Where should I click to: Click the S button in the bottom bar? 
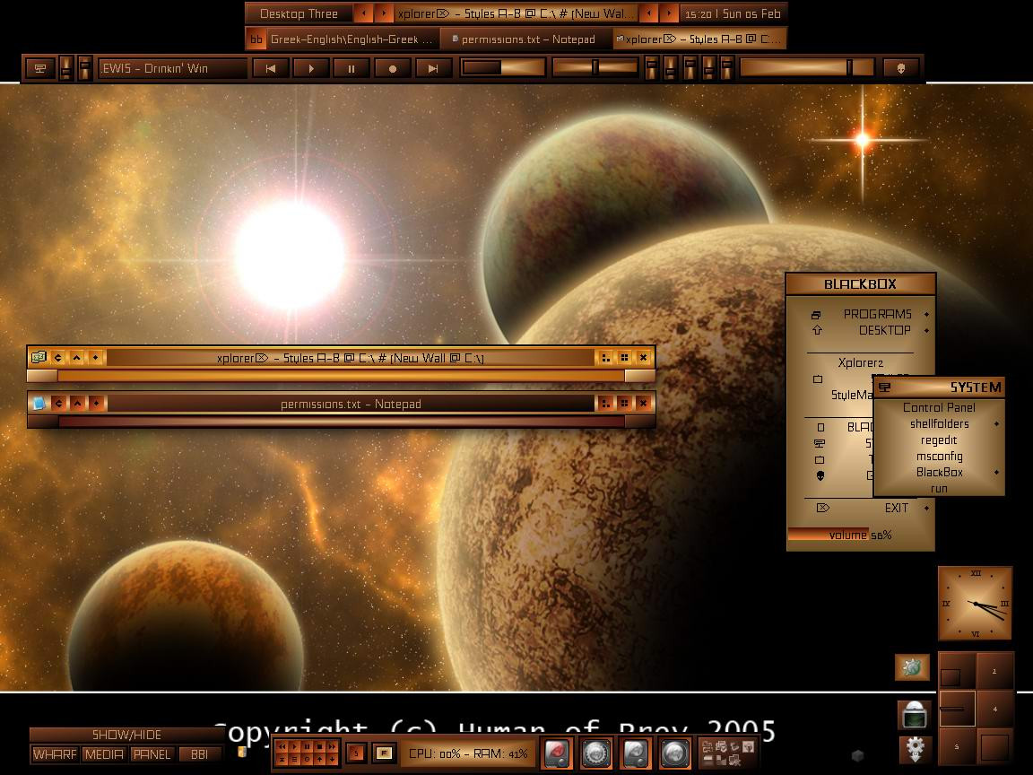(356, 753)
